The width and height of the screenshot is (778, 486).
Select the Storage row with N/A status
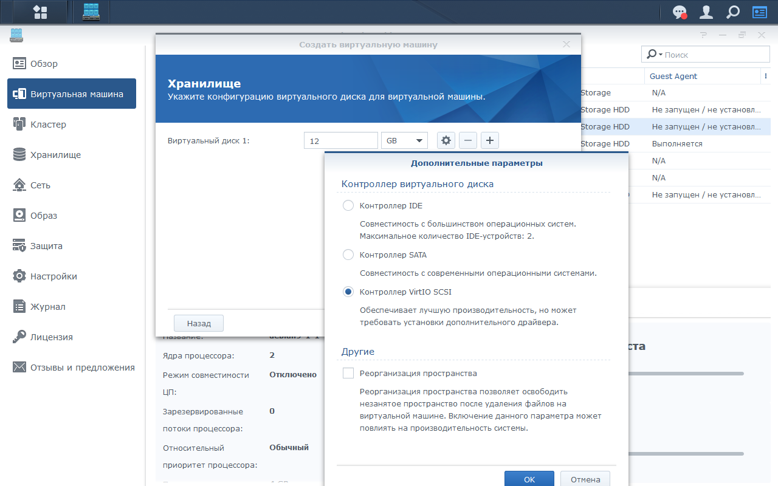[x=675, y=93]
